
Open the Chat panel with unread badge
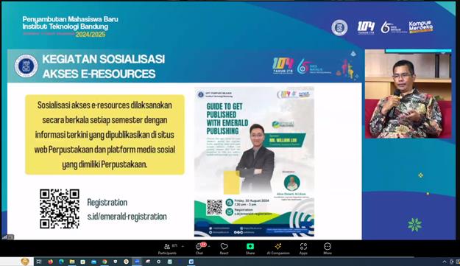[x=199, y=248]
